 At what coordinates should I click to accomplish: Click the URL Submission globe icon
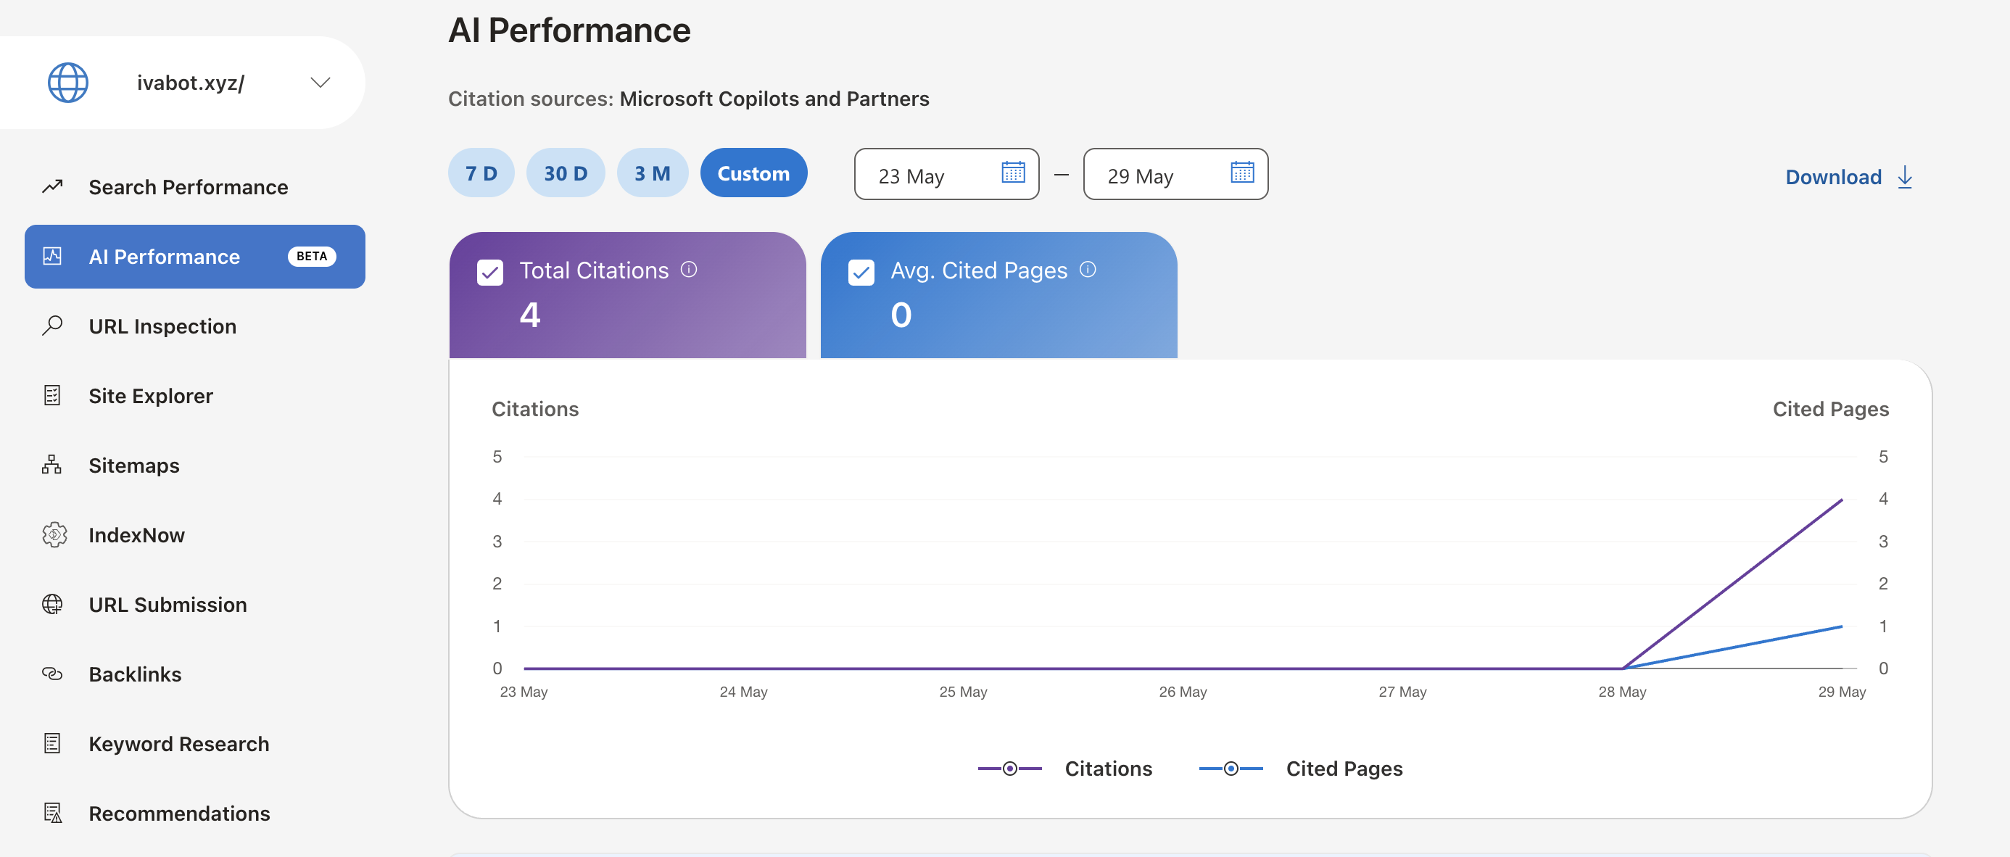click(x=52, y=604)
